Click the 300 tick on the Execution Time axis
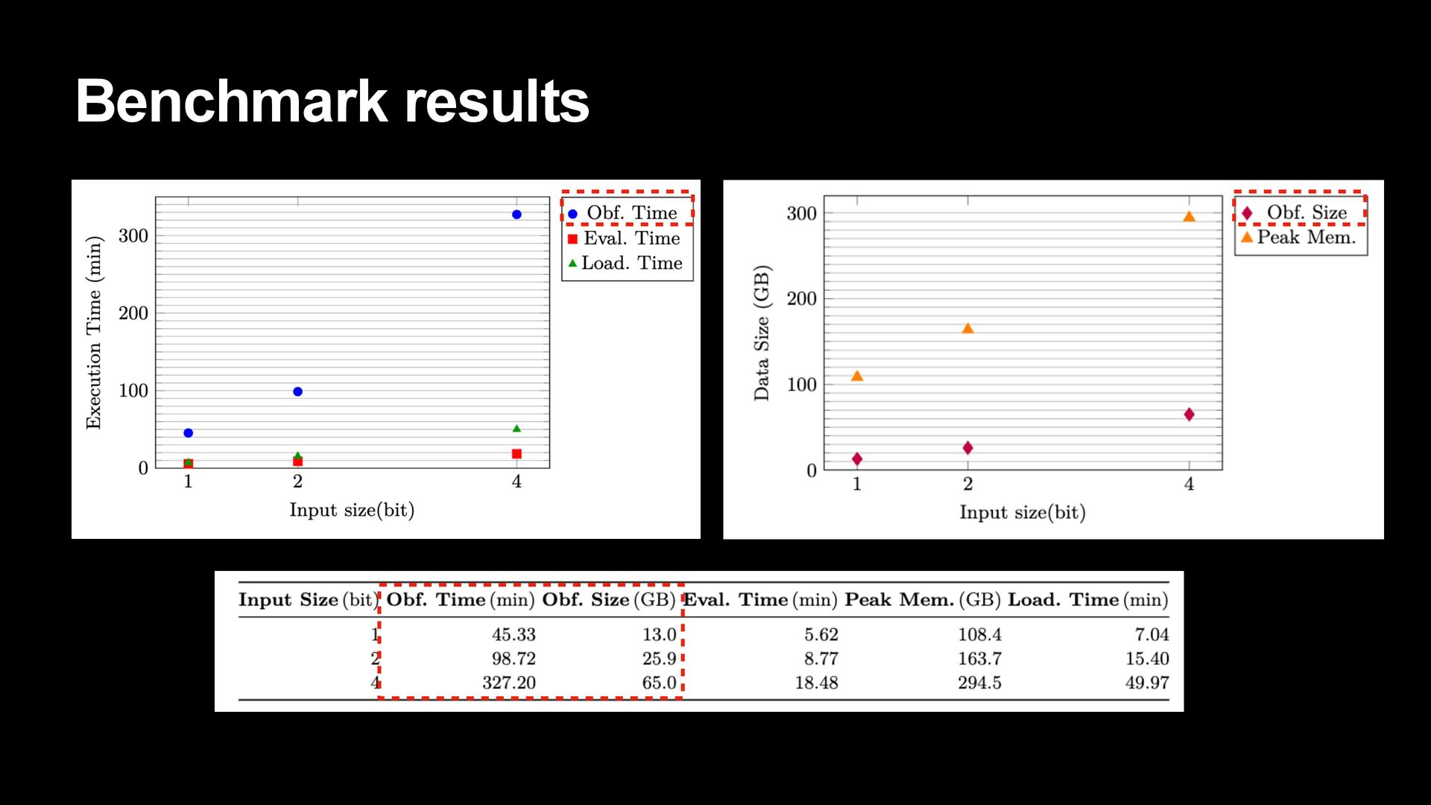 point(133,236)
